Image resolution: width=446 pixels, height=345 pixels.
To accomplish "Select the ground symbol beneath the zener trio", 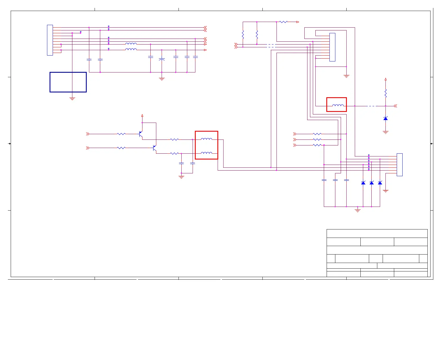I will click(x=358, y=210).
